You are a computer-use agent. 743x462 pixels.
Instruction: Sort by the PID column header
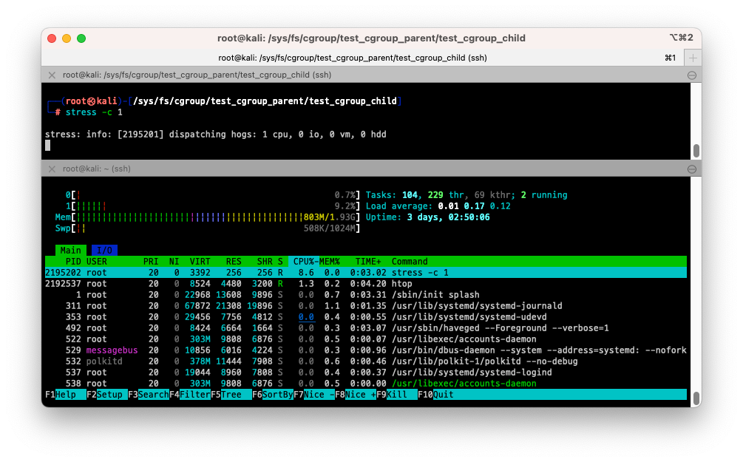[73, 262]
